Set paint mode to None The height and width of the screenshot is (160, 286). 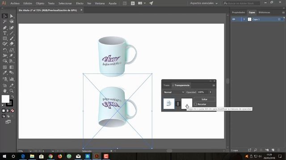click(x=13, y=111)
